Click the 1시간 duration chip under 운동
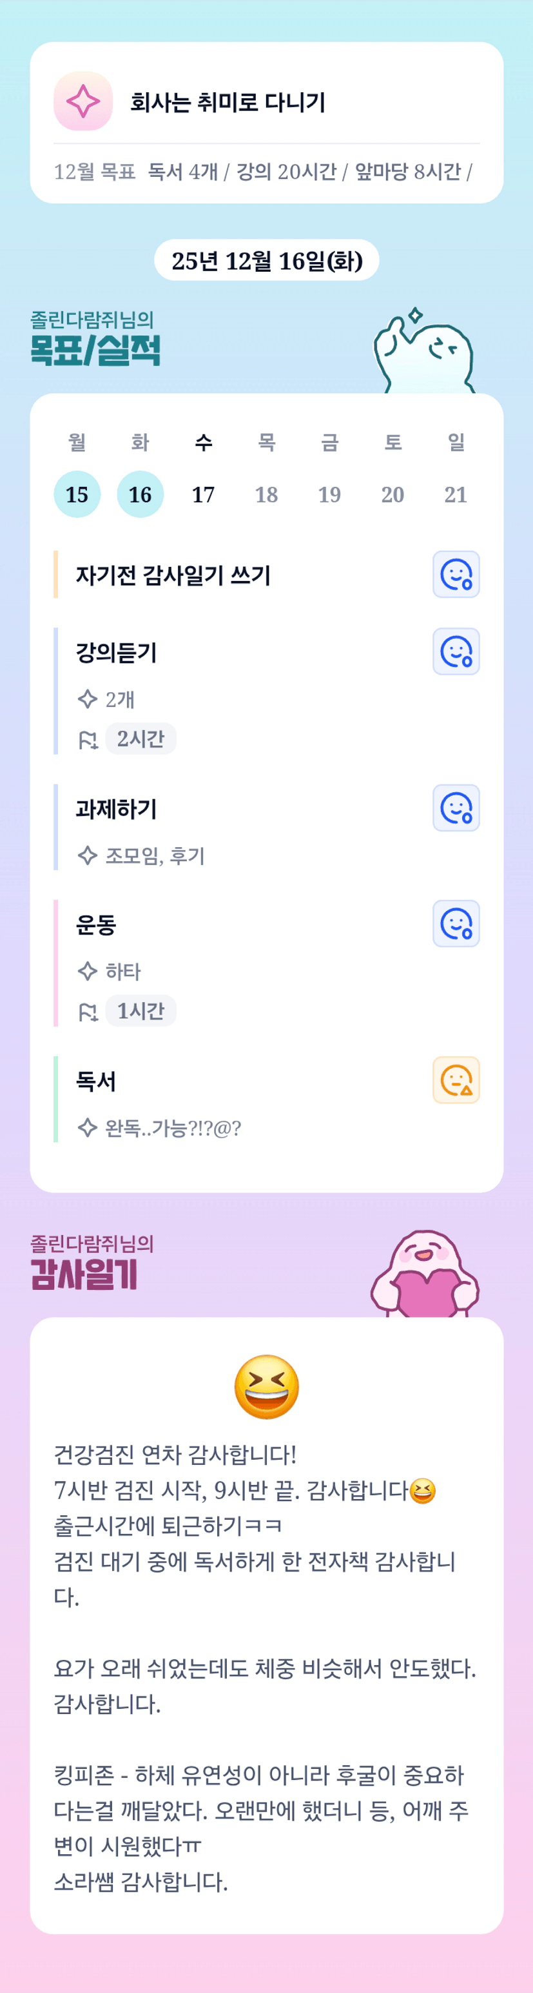 141,1010
